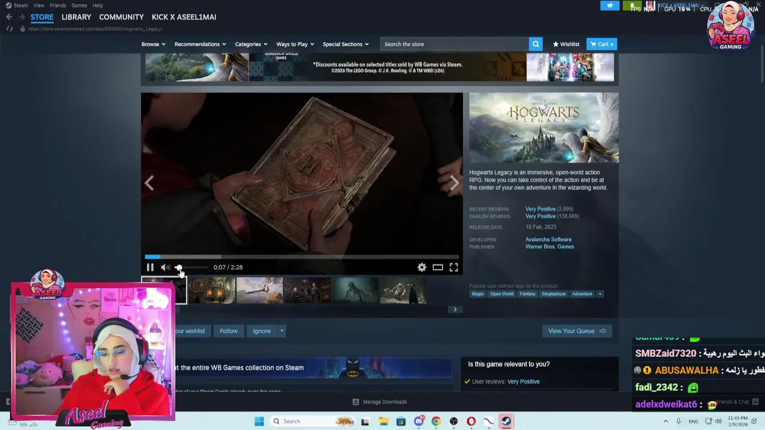Open Google Chrome from the taskbar

click(x=436, y=422)
